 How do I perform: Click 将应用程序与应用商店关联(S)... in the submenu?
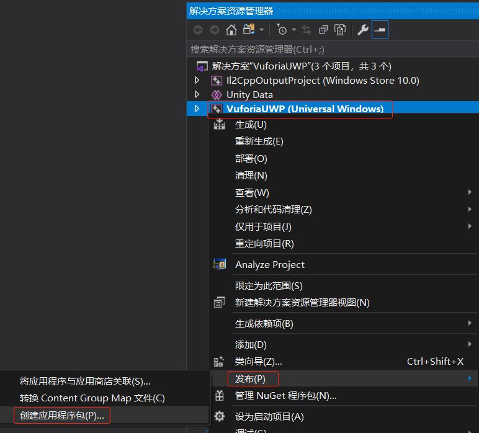point(104,382)
